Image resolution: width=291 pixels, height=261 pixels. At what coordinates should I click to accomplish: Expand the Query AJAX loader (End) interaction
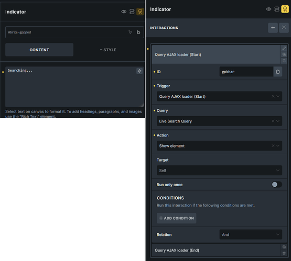[216, 250]
